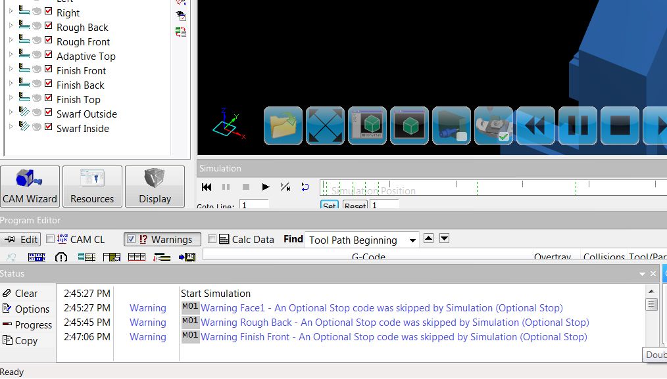This screenshot has width=667, height=379.
Task: Toggle visibility of Swarf Inside operation
Action: [x=37, y=127]
